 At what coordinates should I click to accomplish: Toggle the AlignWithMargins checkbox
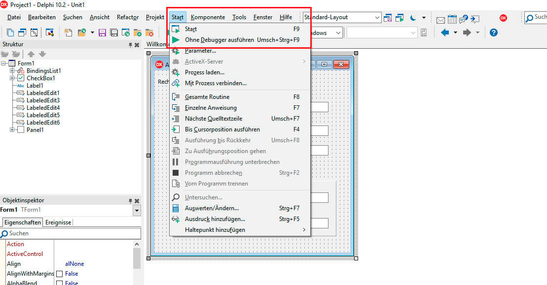coord(60,274)
